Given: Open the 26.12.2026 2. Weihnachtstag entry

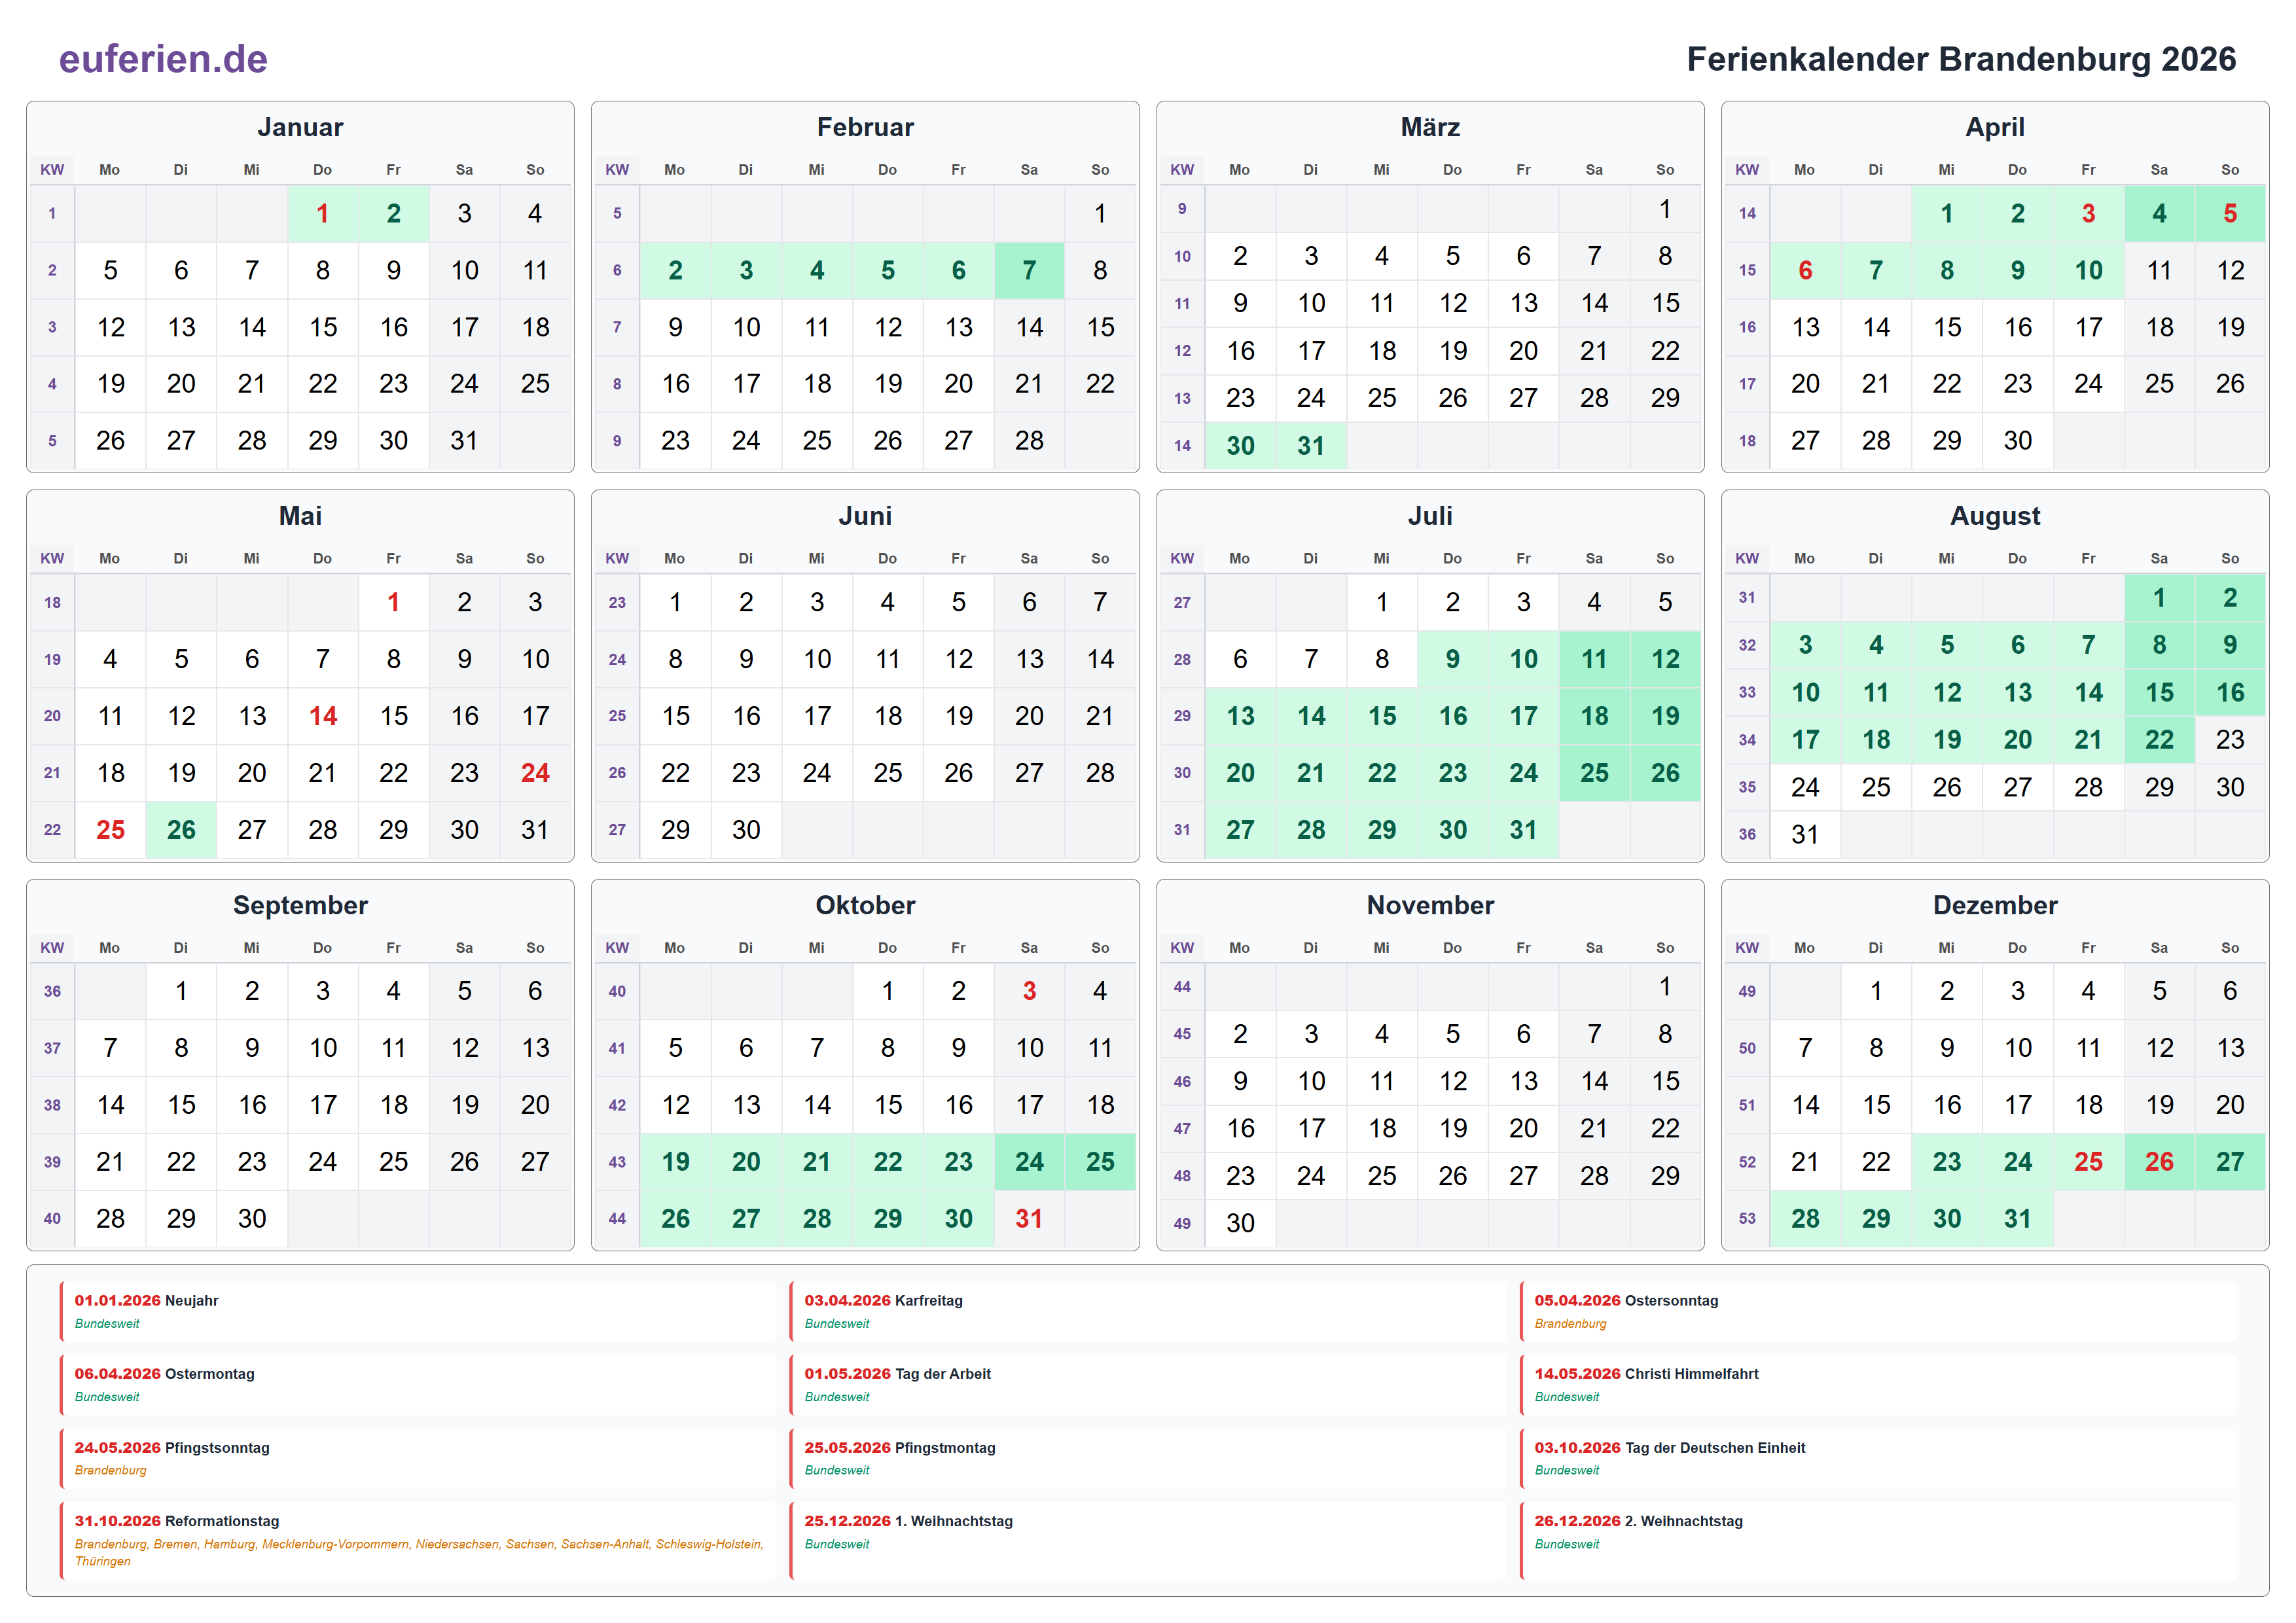Looking at the screenshot, I should (1878, 1540).
